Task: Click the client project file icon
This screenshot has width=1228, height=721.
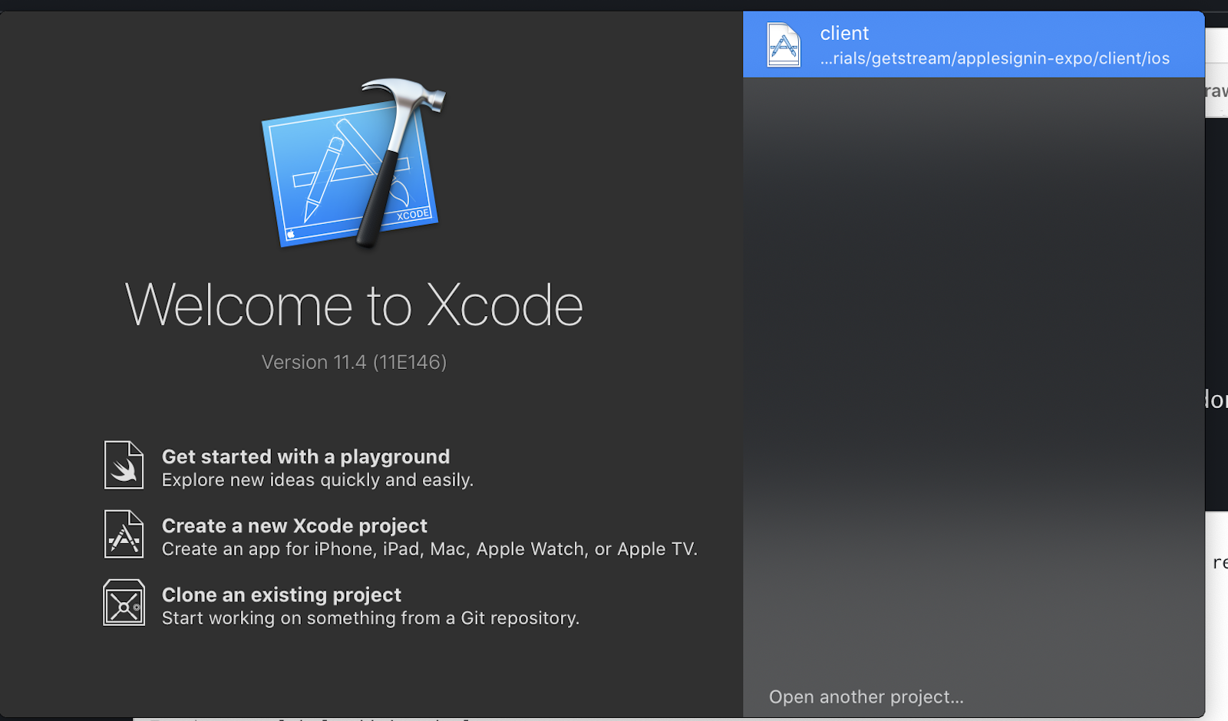Action: point(784,45)
